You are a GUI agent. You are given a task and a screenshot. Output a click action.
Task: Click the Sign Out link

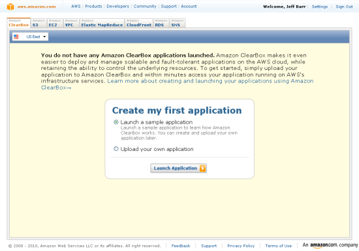point(344,7)
